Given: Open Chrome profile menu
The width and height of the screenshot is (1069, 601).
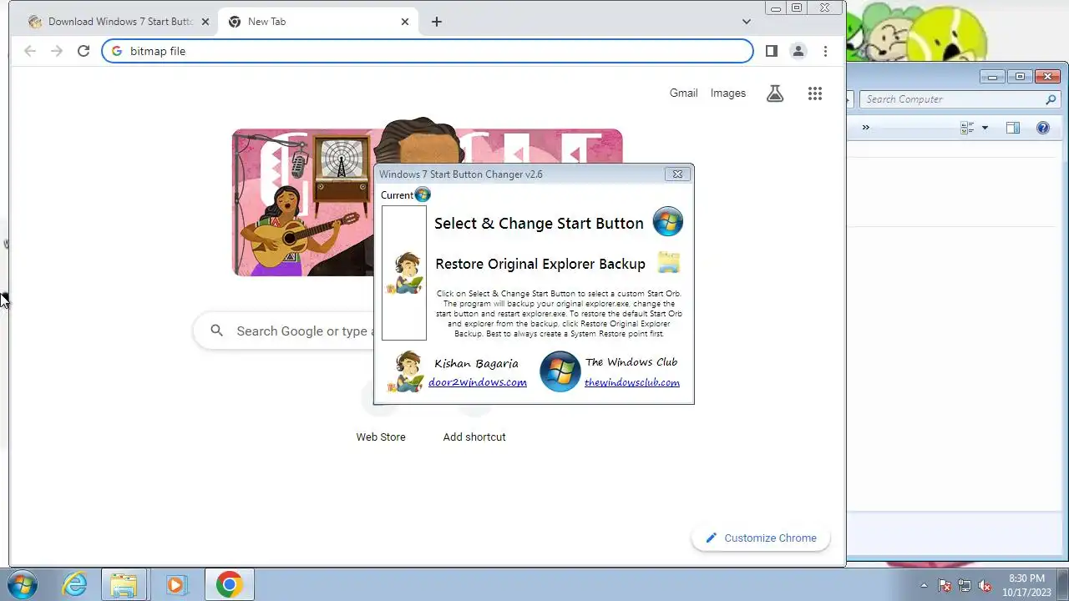Looking at the screenshot, I should tap(798, 51).
